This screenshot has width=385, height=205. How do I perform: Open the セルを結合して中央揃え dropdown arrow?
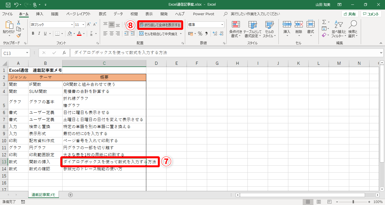pyautogui.click(x=181, y=34)
